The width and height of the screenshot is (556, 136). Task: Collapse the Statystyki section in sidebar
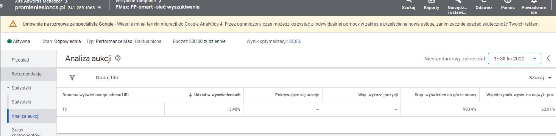point(8,88)
